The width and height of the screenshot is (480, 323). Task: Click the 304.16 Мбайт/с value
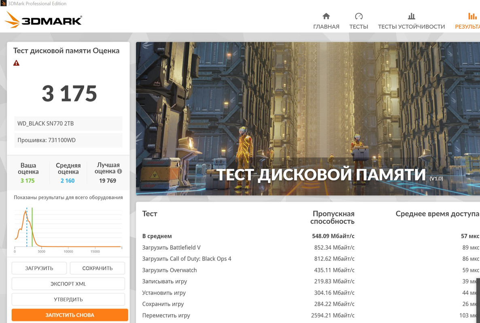[334, 292]
